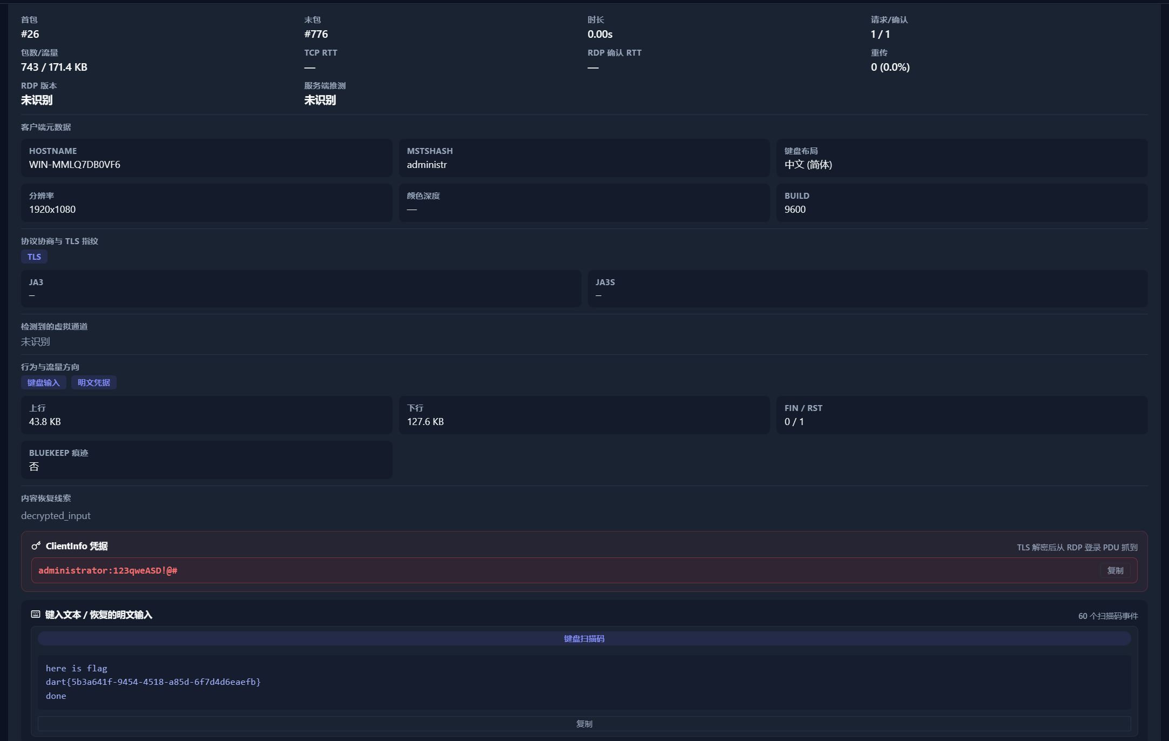Select the 键盘扫描码 tab bar
The height and width of the screenshot is (741, 1169).
pyautogui.click(x=584, y=638)
